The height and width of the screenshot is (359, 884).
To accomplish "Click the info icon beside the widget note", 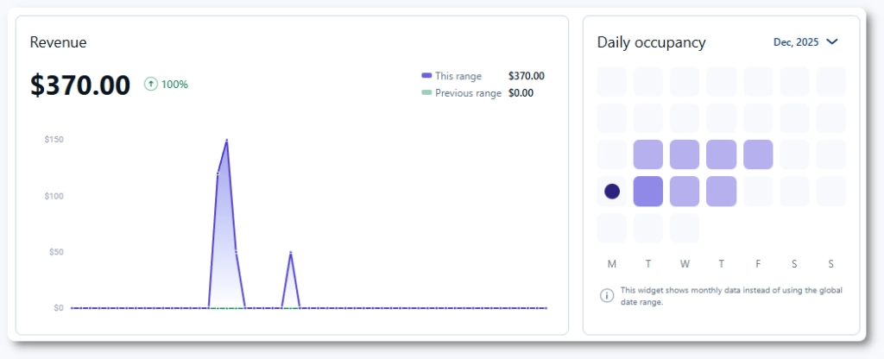I will tap(607, 296).
